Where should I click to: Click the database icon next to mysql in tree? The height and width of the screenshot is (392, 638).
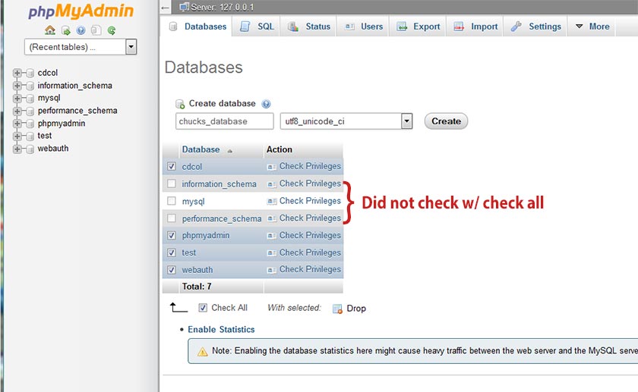[30, 99]
